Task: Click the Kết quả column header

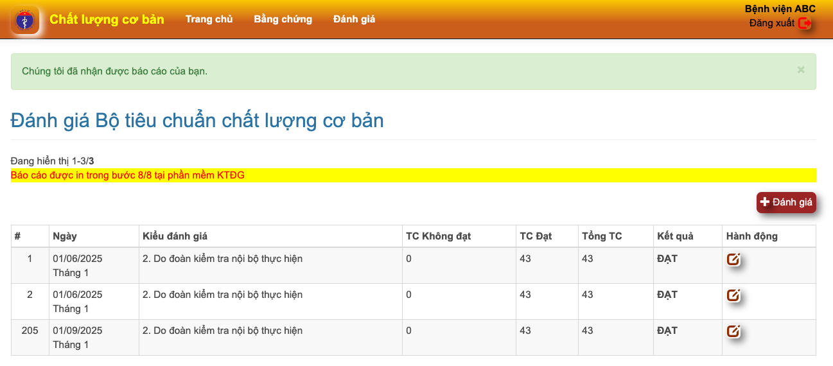Action: click(675, 236)
